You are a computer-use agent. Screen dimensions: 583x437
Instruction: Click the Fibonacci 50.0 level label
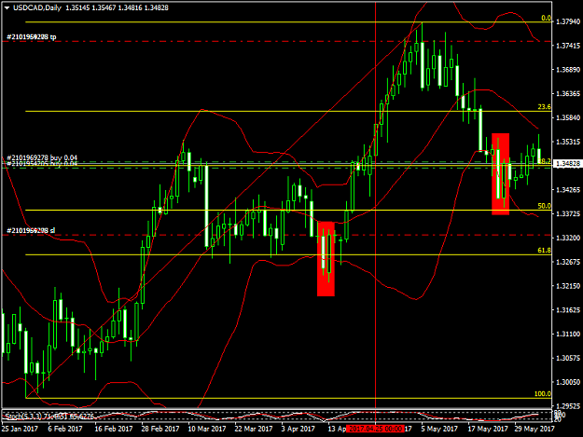click(x=545, y=206)
